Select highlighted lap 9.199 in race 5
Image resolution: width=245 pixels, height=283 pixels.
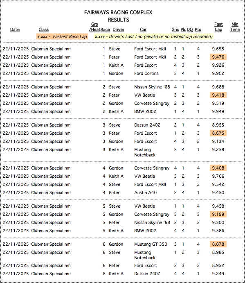[218, 214]
